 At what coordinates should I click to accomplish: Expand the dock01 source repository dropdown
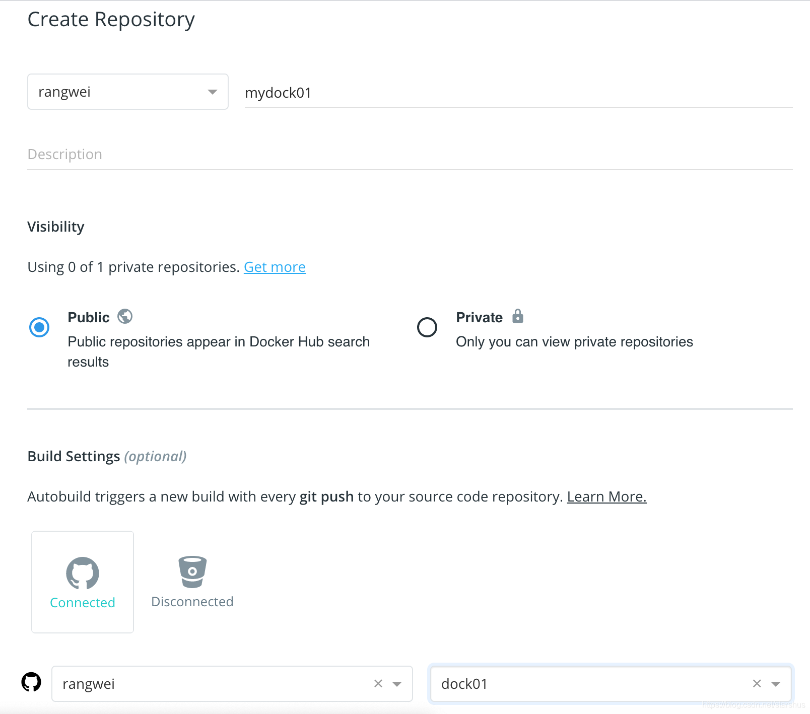coord(776,684)
